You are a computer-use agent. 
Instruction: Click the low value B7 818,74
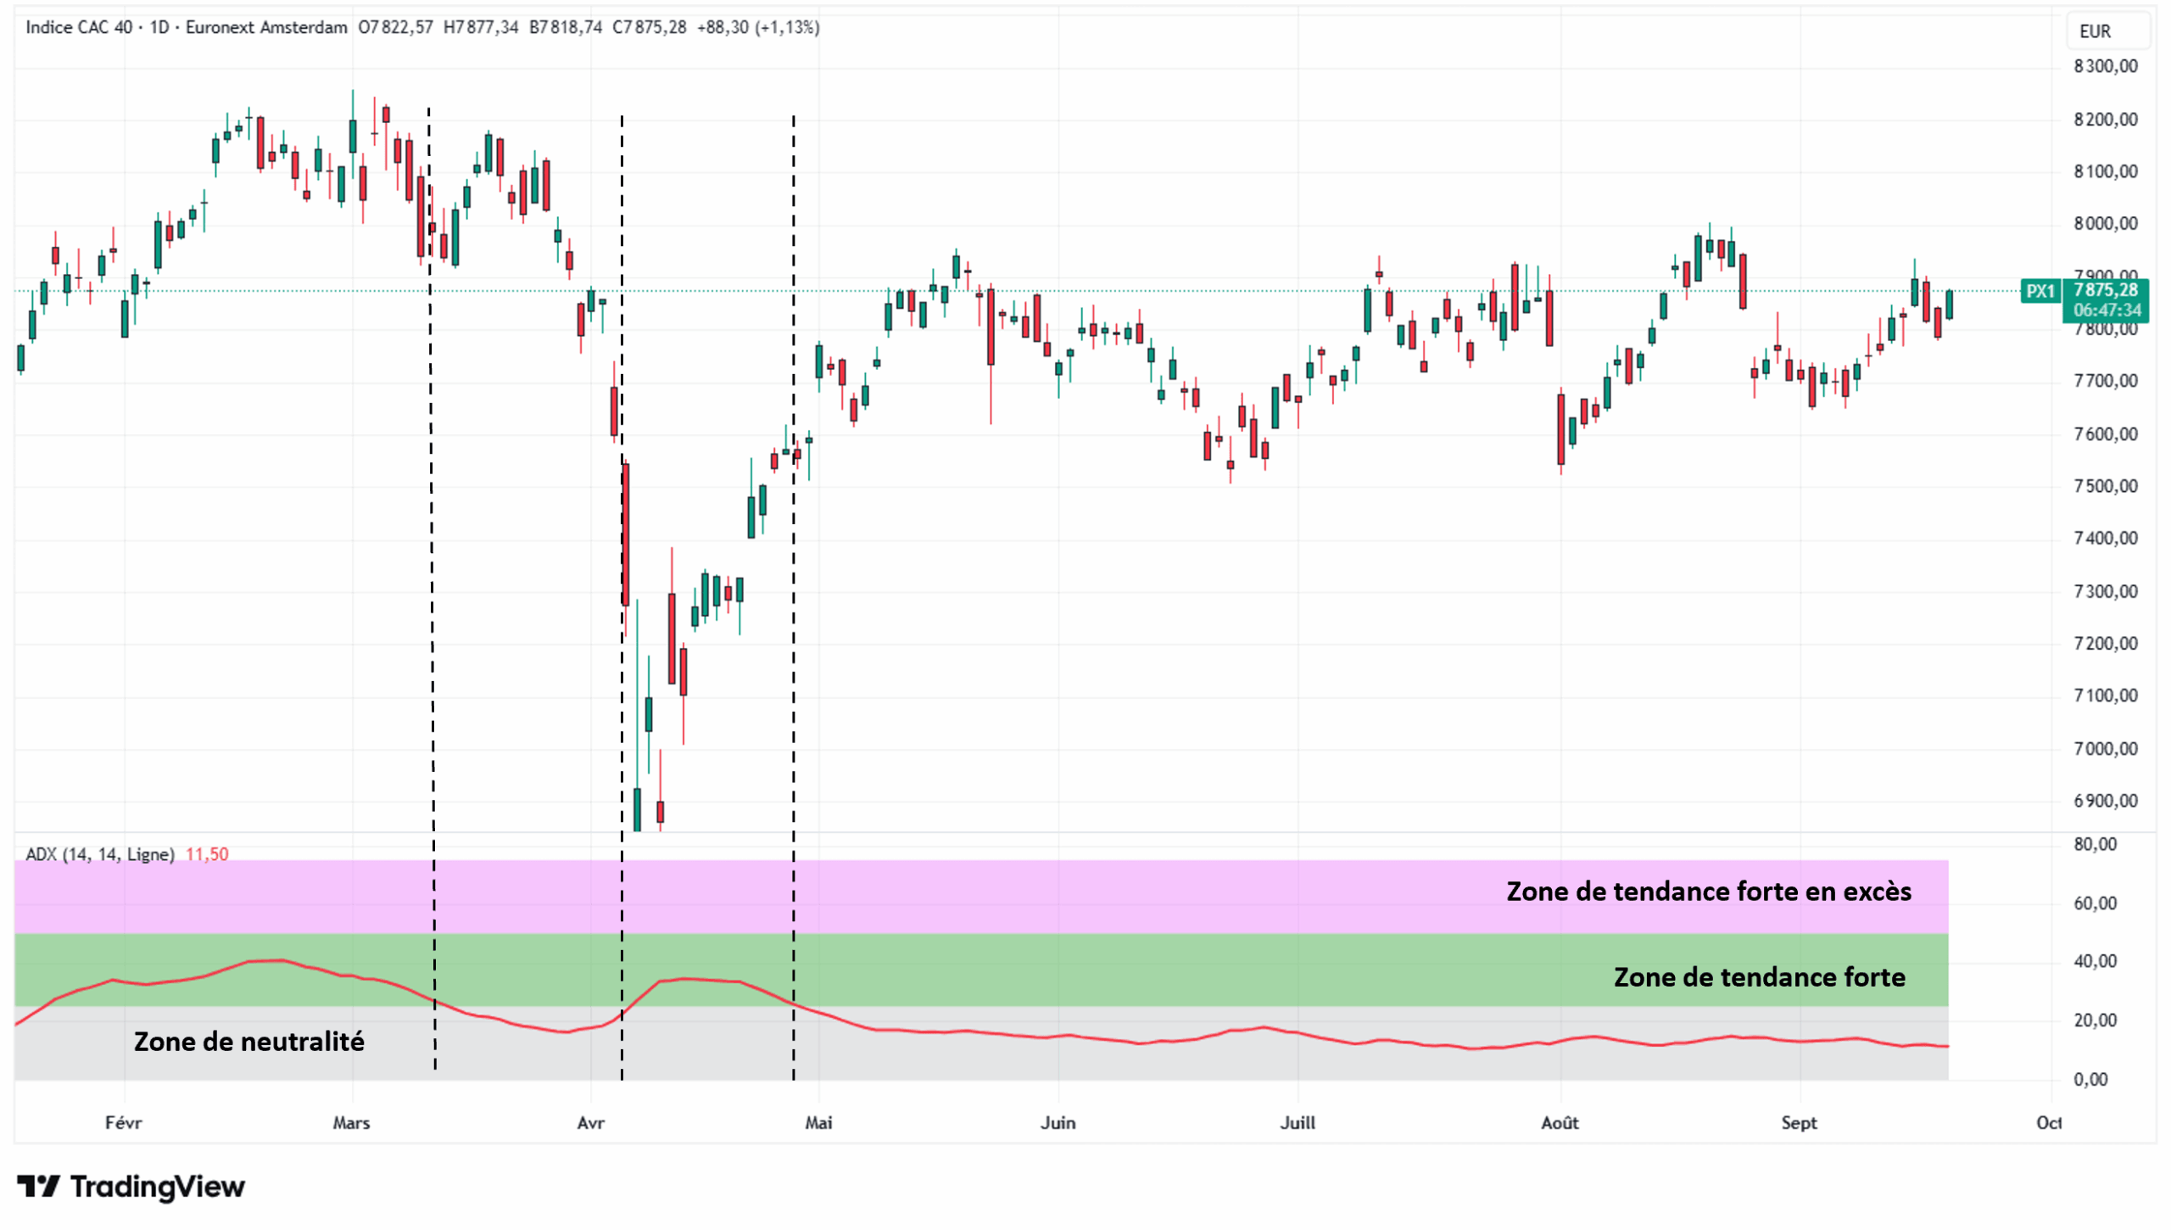tap(566, 27)
